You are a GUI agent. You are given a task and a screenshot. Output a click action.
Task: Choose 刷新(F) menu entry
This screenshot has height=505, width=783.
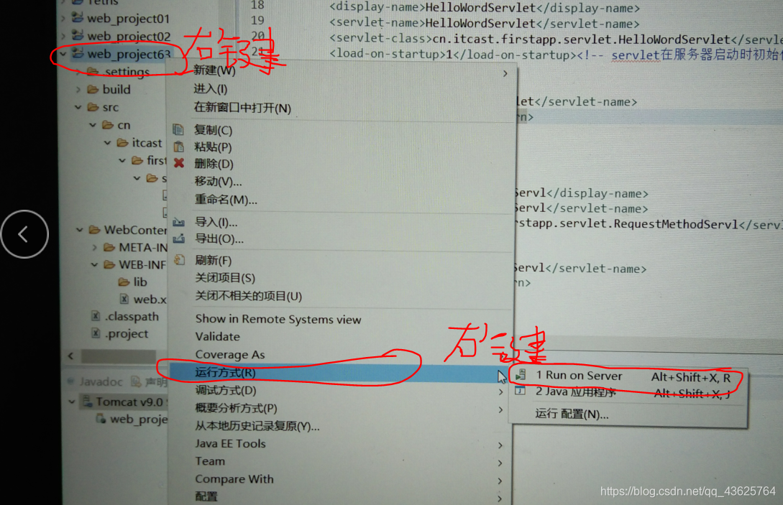click(342, 261)
